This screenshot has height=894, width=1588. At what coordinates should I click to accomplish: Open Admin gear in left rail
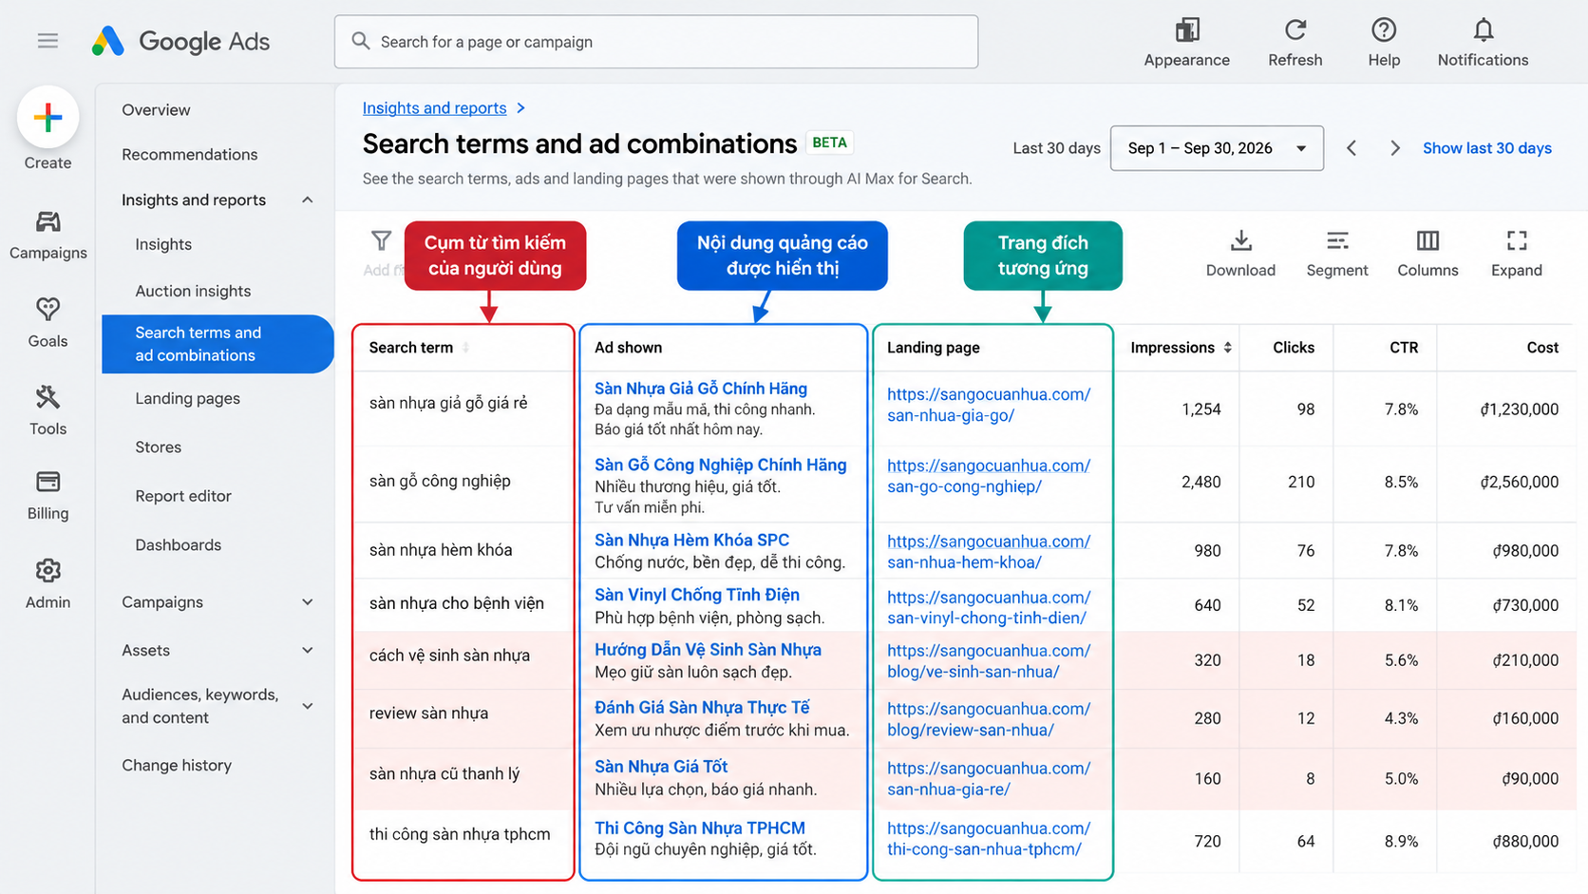click(47, 583)
